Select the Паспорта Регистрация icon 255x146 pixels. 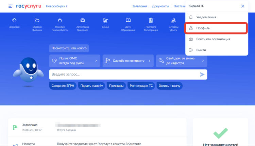151,20
